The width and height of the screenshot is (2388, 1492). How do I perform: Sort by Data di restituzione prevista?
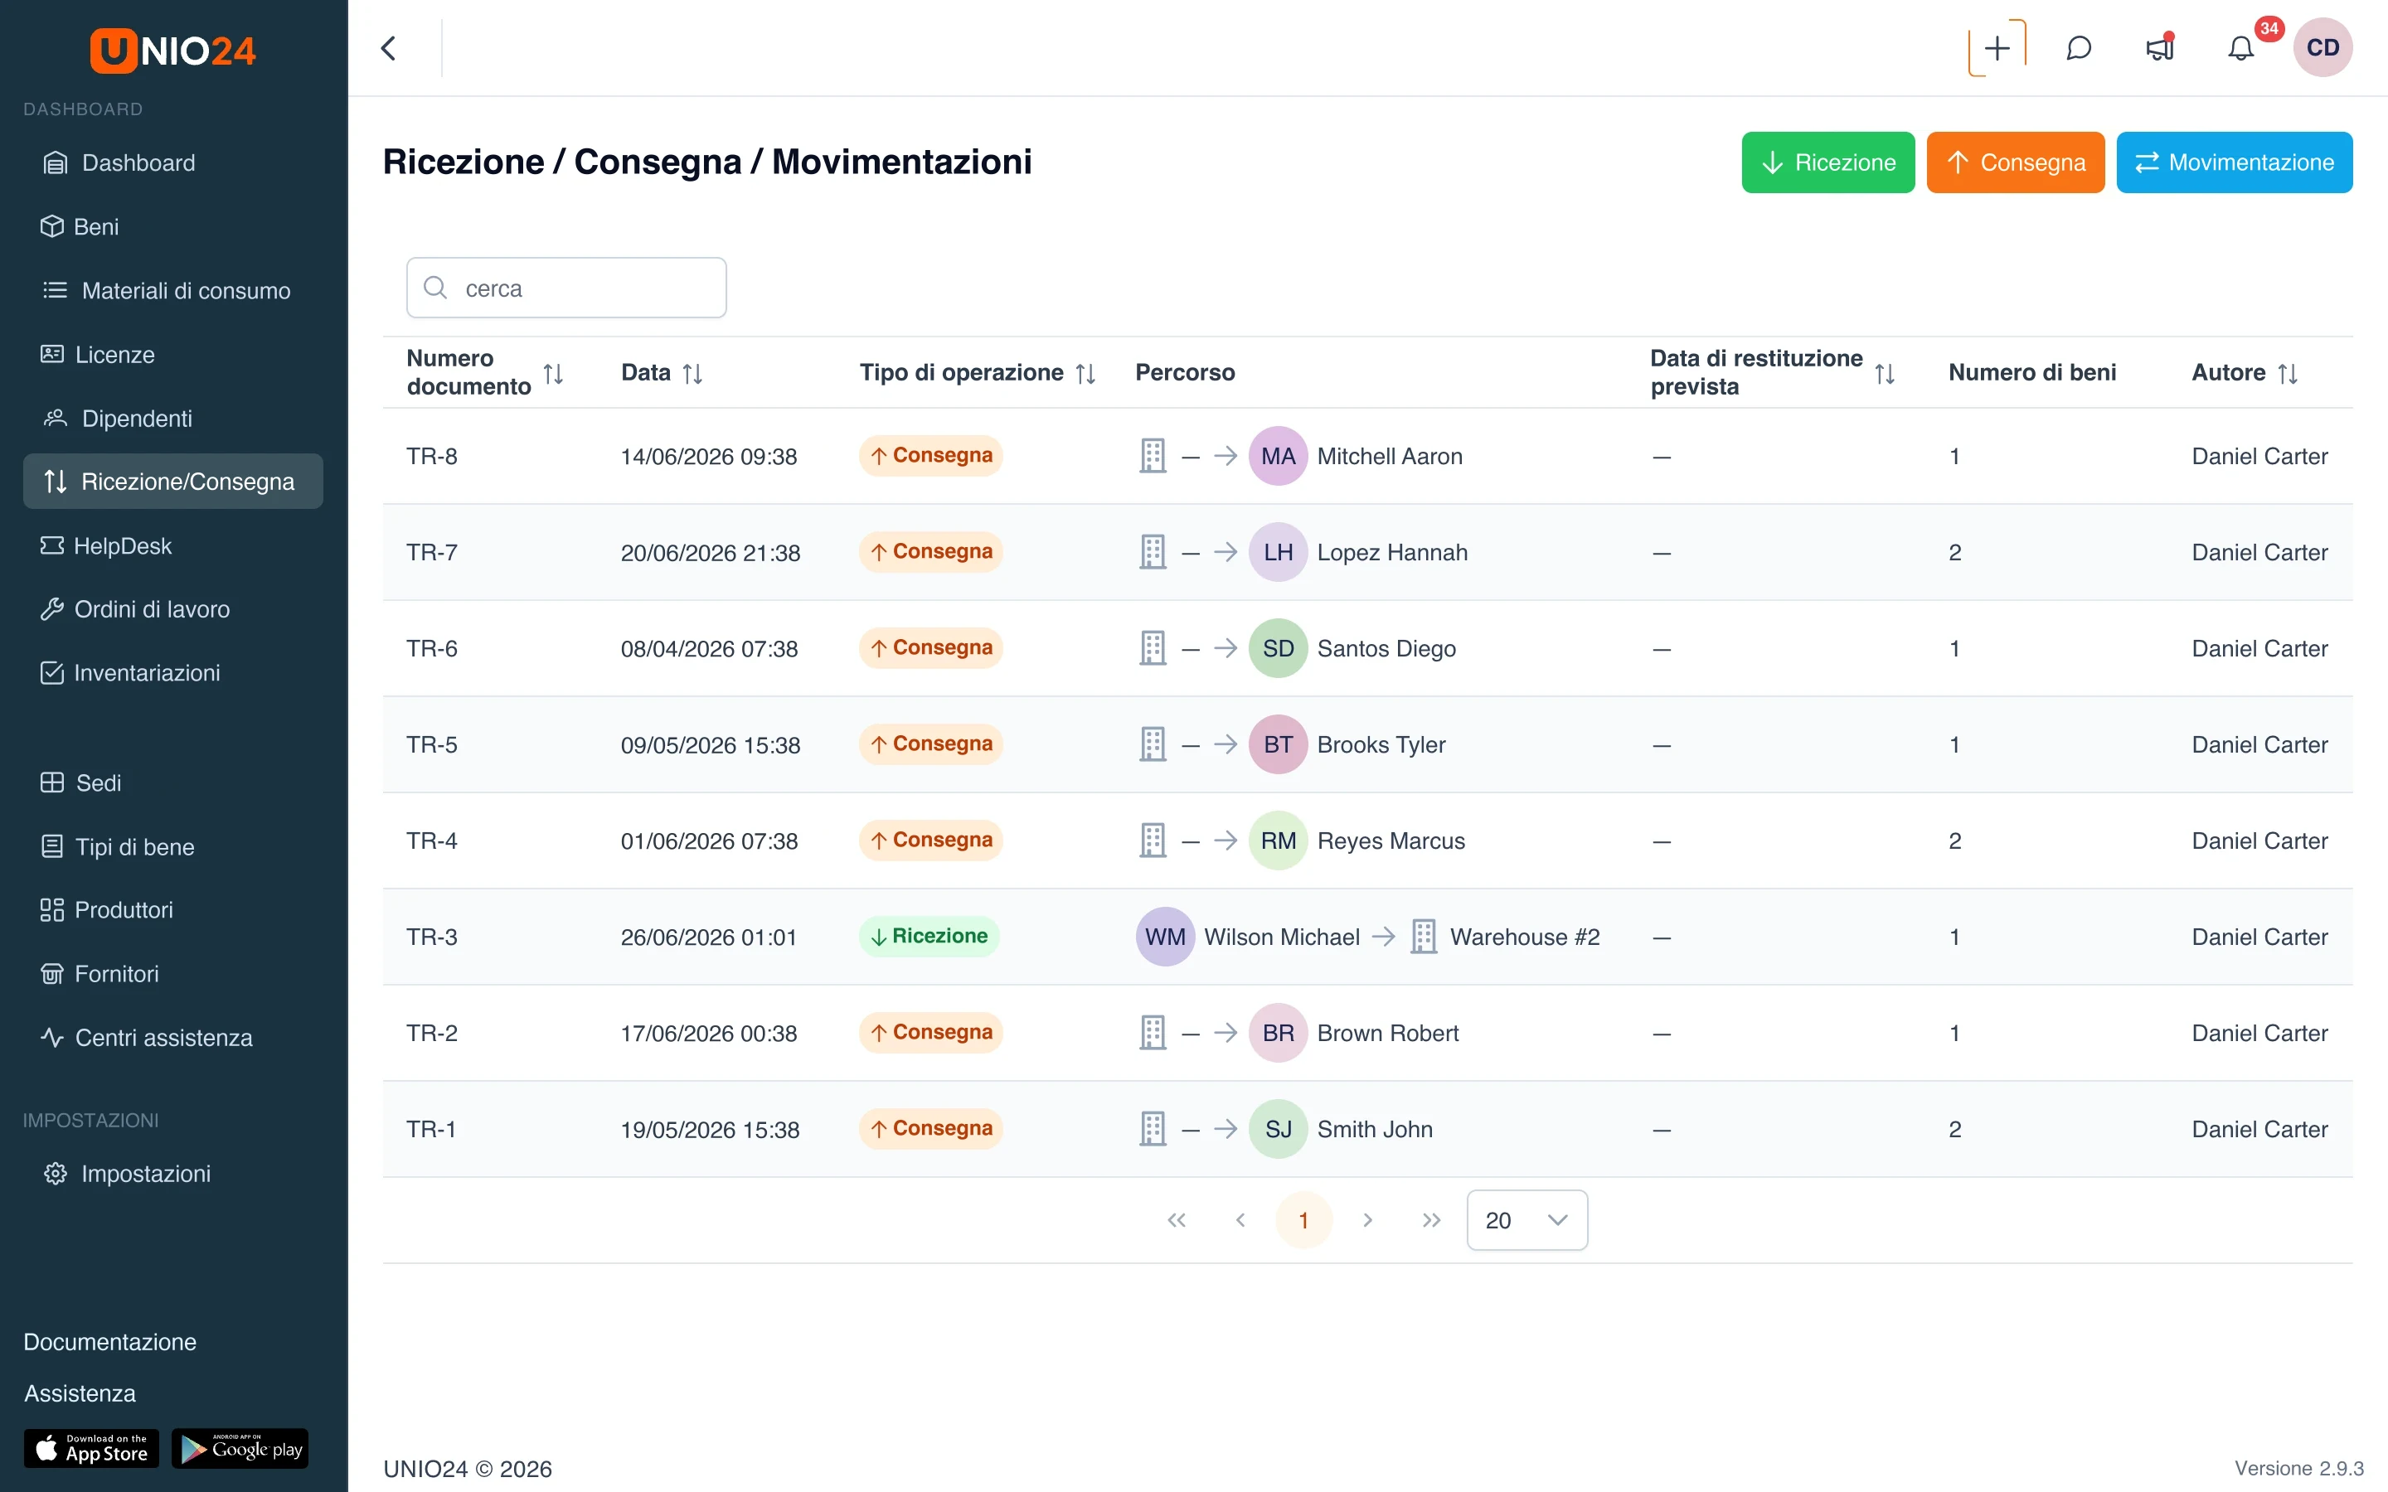click(x=1885, y=373)
